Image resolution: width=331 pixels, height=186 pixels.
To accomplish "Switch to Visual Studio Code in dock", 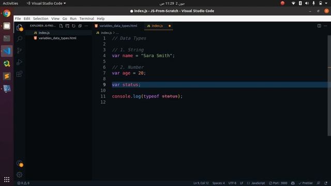I will pos(7,51).
